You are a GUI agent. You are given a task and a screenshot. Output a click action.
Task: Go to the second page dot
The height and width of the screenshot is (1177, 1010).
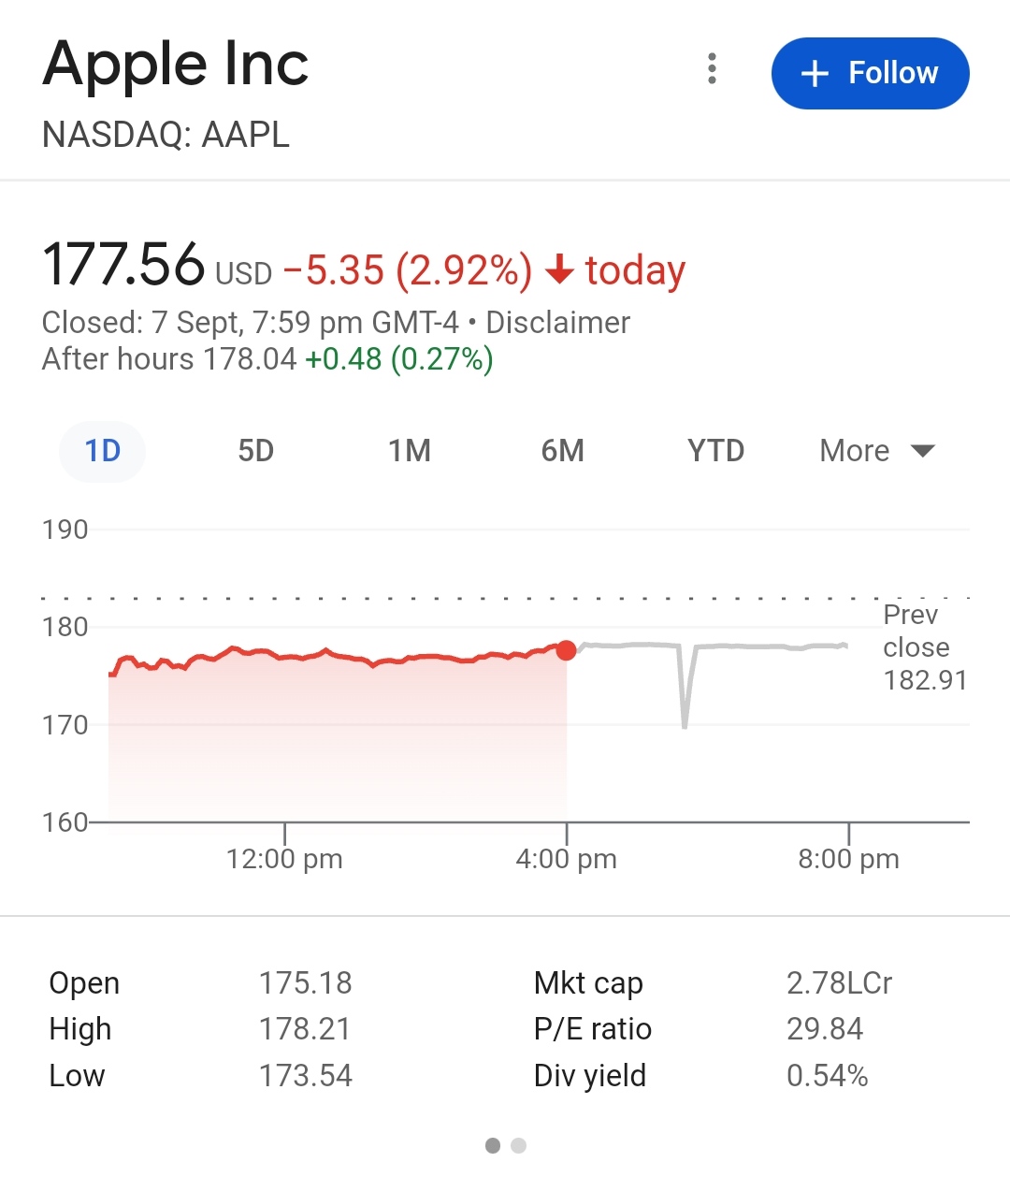(519, 1145)
